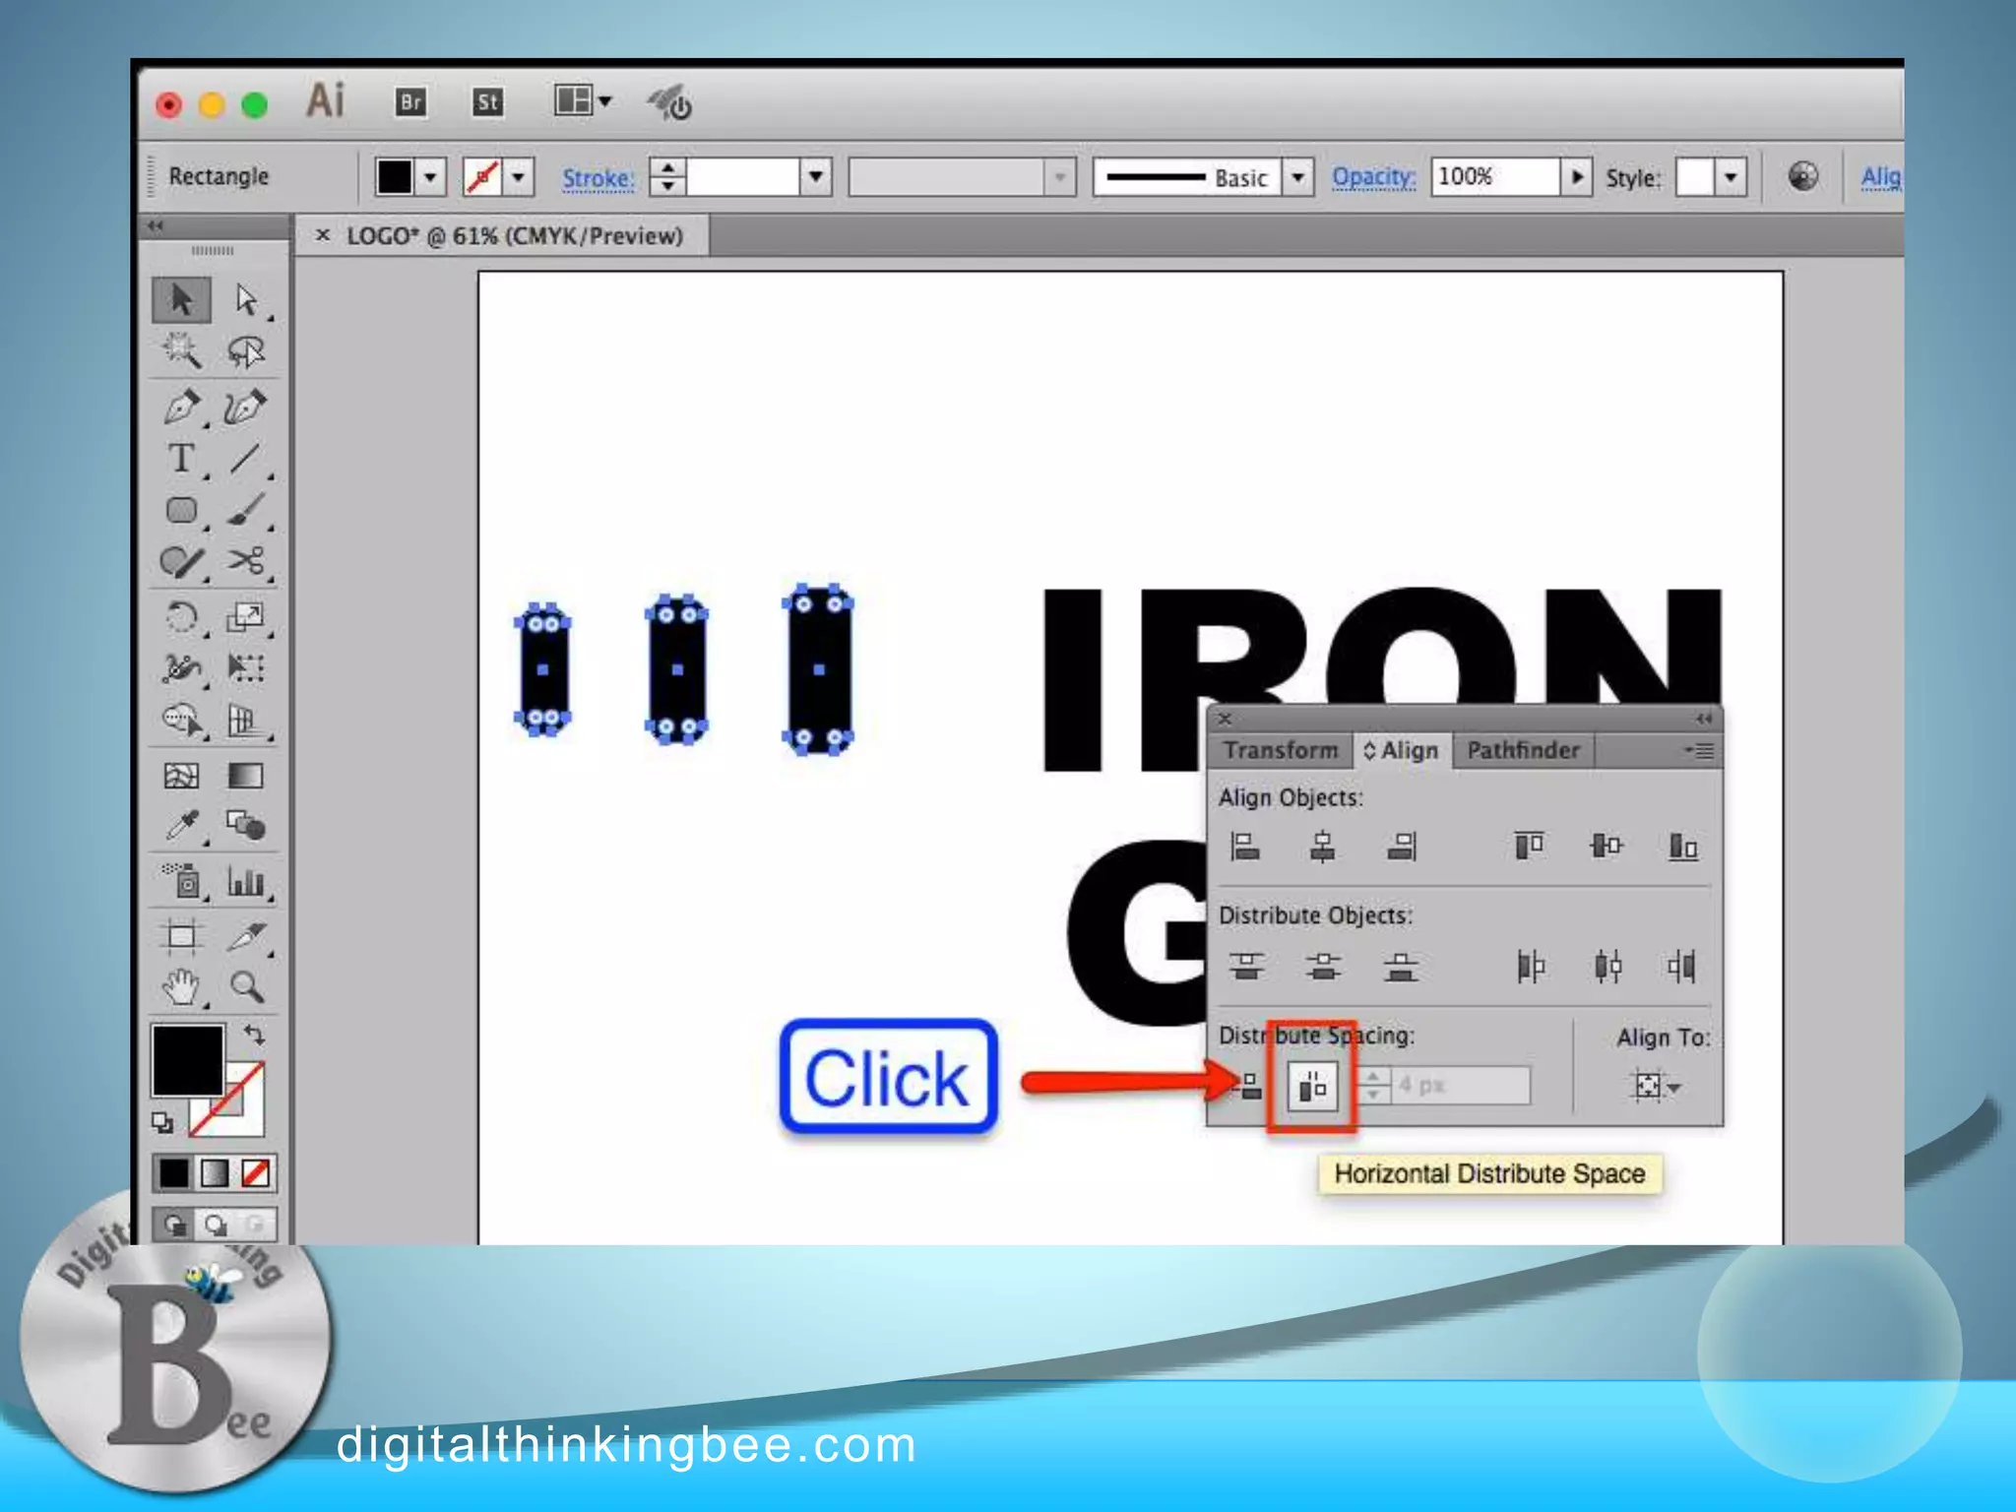The width and height of the screenshot is (2016, 1512).
Task: Click Horizontal Distribute Space icon
Action: point(1312,1087)
